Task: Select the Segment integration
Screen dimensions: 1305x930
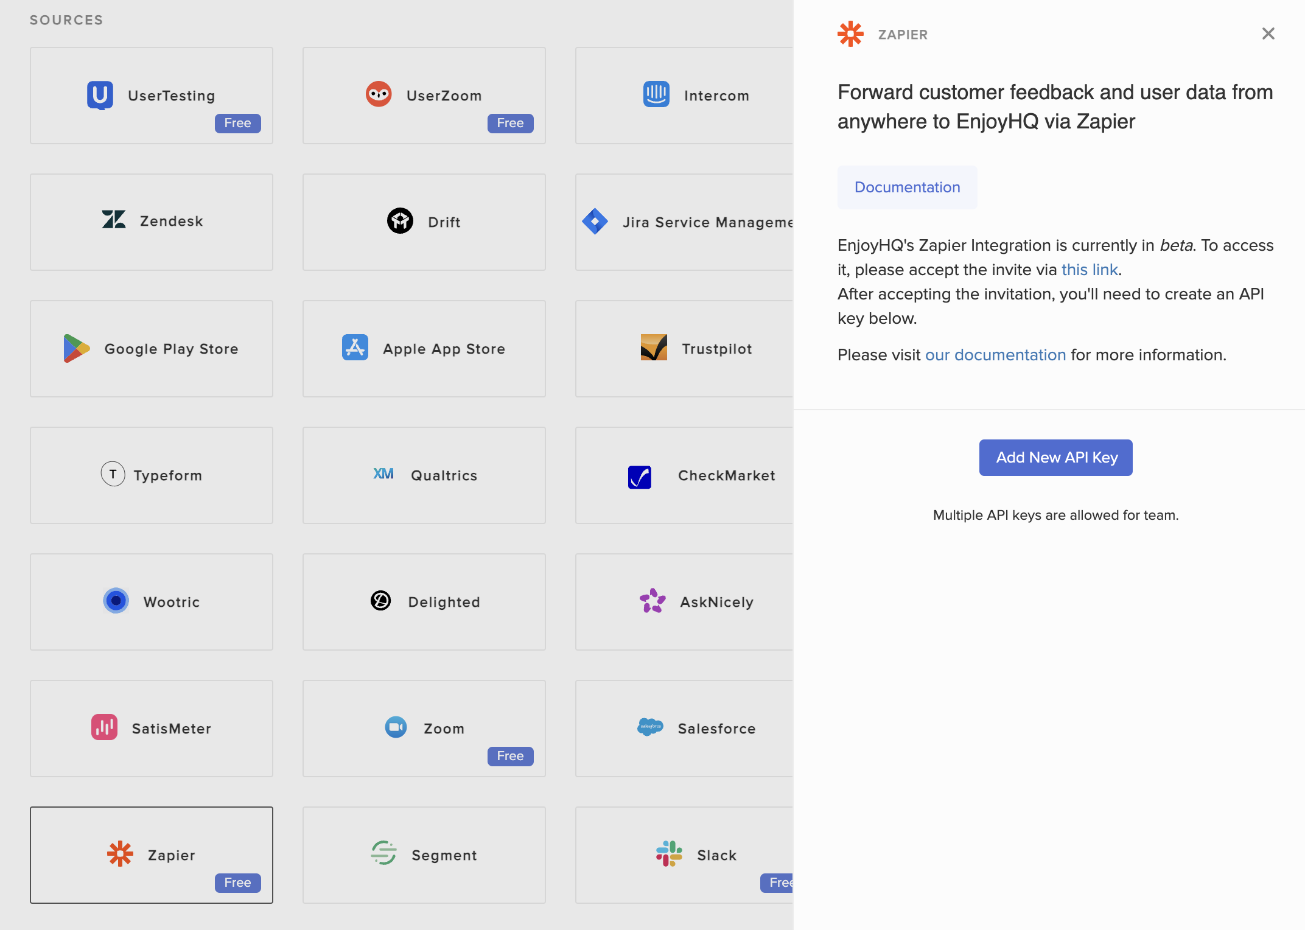Action: (x=424, y=855)
